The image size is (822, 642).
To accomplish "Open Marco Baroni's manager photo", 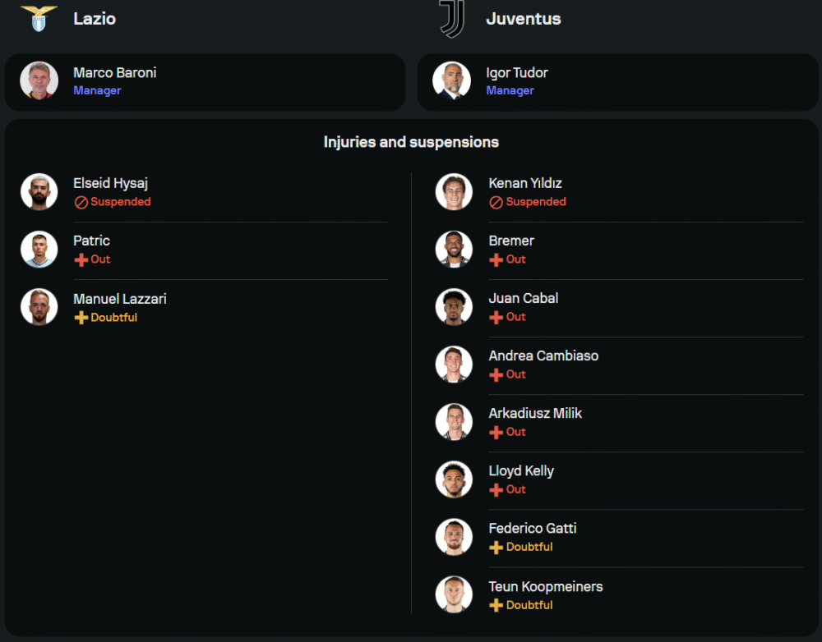I will tap(39, 80).
